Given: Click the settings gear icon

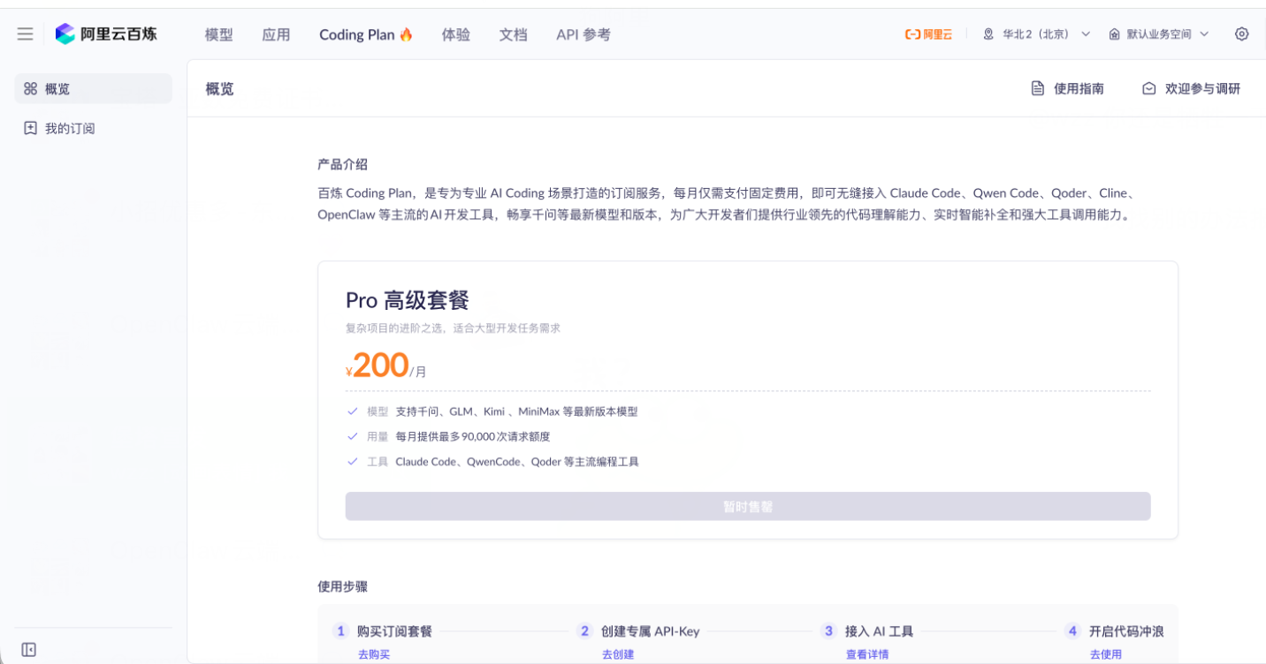Looking at the screenshot, I should (1241, 34).
